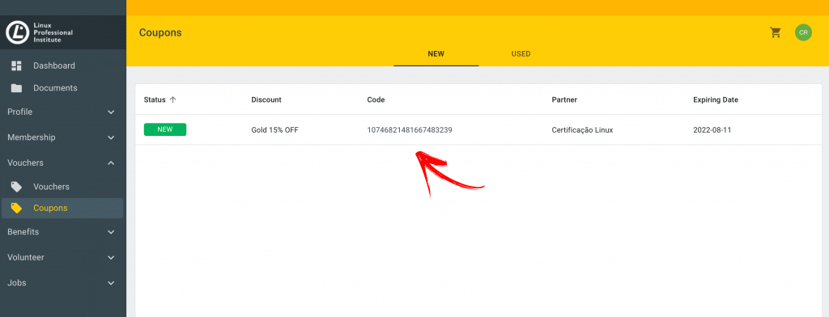Screen dimensions: 829x317
Task: Collapse the Vouchers section chevron
Action: coord(111,163)
